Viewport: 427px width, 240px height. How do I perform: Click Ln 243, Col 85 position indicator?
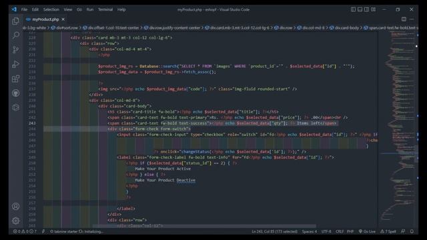tap(274, 231)
